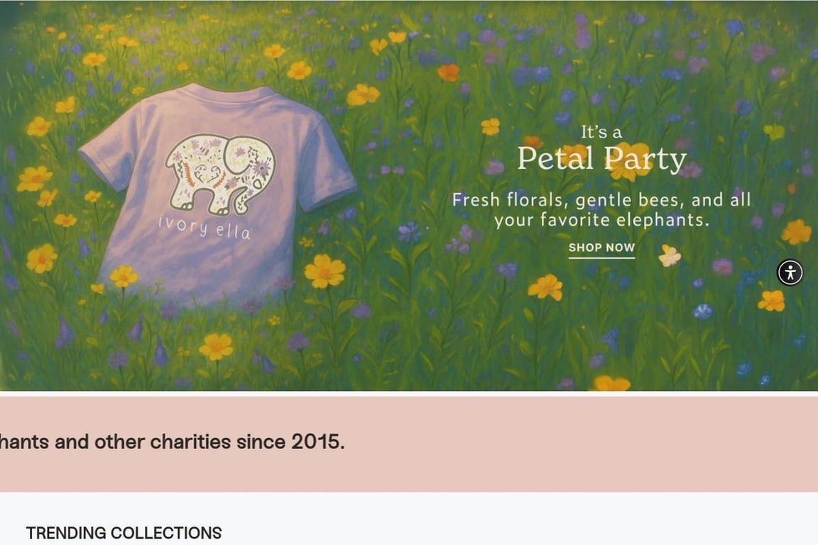Click the TRENDING COLLECTIONS heading
Viewport: 818px width, 545px height.
[x=124, y=533]
